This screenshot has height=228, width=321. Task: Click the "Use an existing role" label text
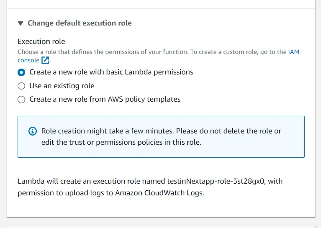coord(62,86)
